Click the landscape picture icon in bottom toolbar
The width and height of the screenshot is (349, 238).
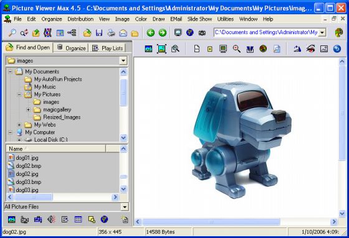tap(12, 219)
